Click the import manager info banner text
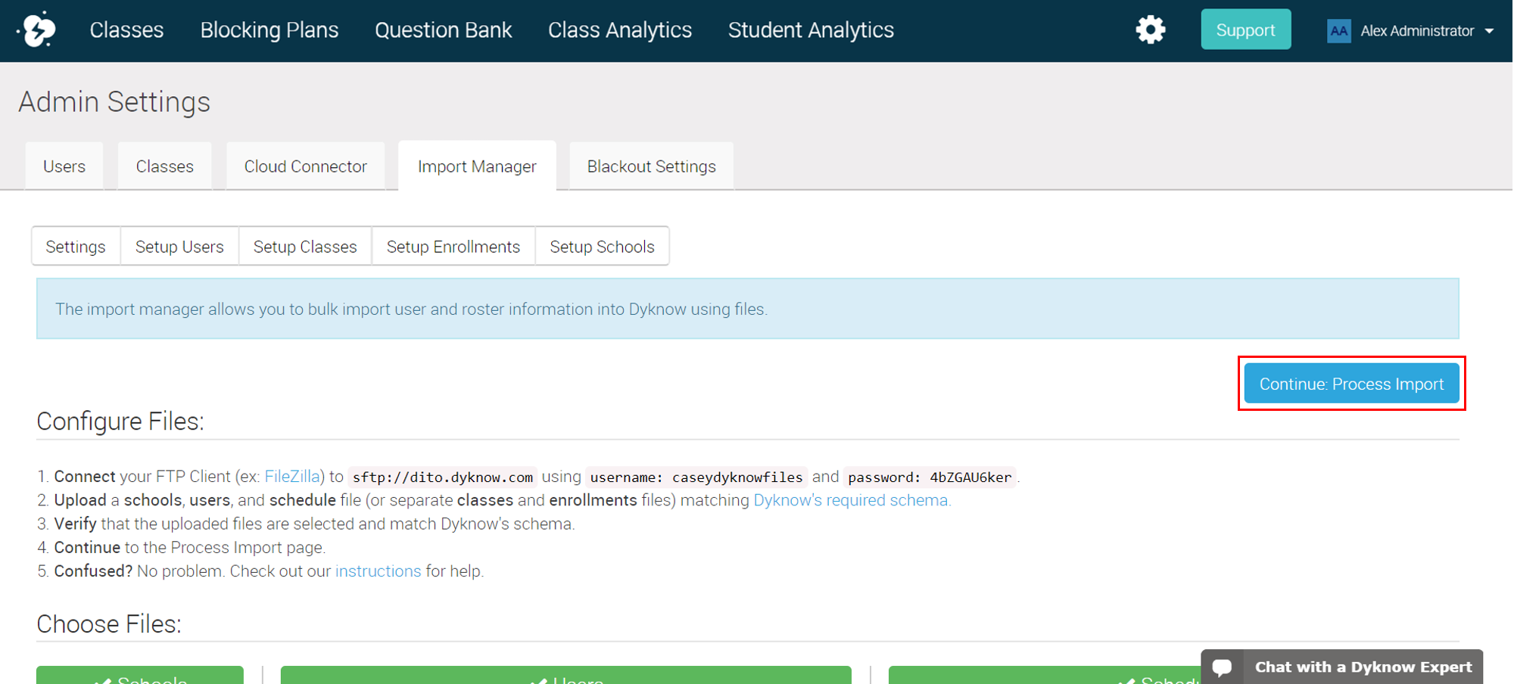This screenshot has height=684, width=1514. (411, 309)
